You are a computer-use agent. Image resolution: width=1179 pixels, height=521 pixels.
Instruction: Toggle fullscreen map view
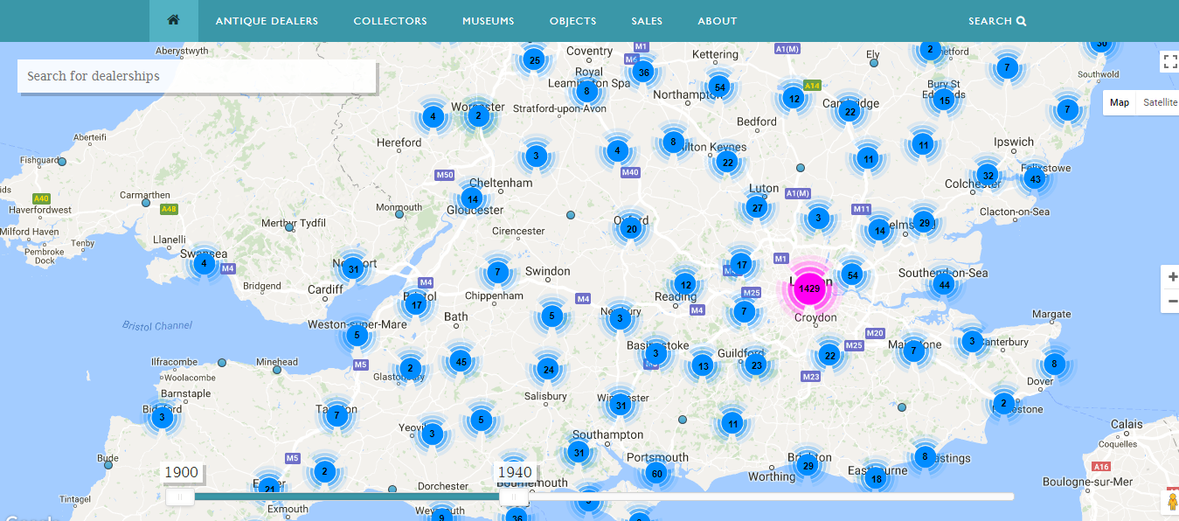1169,61
